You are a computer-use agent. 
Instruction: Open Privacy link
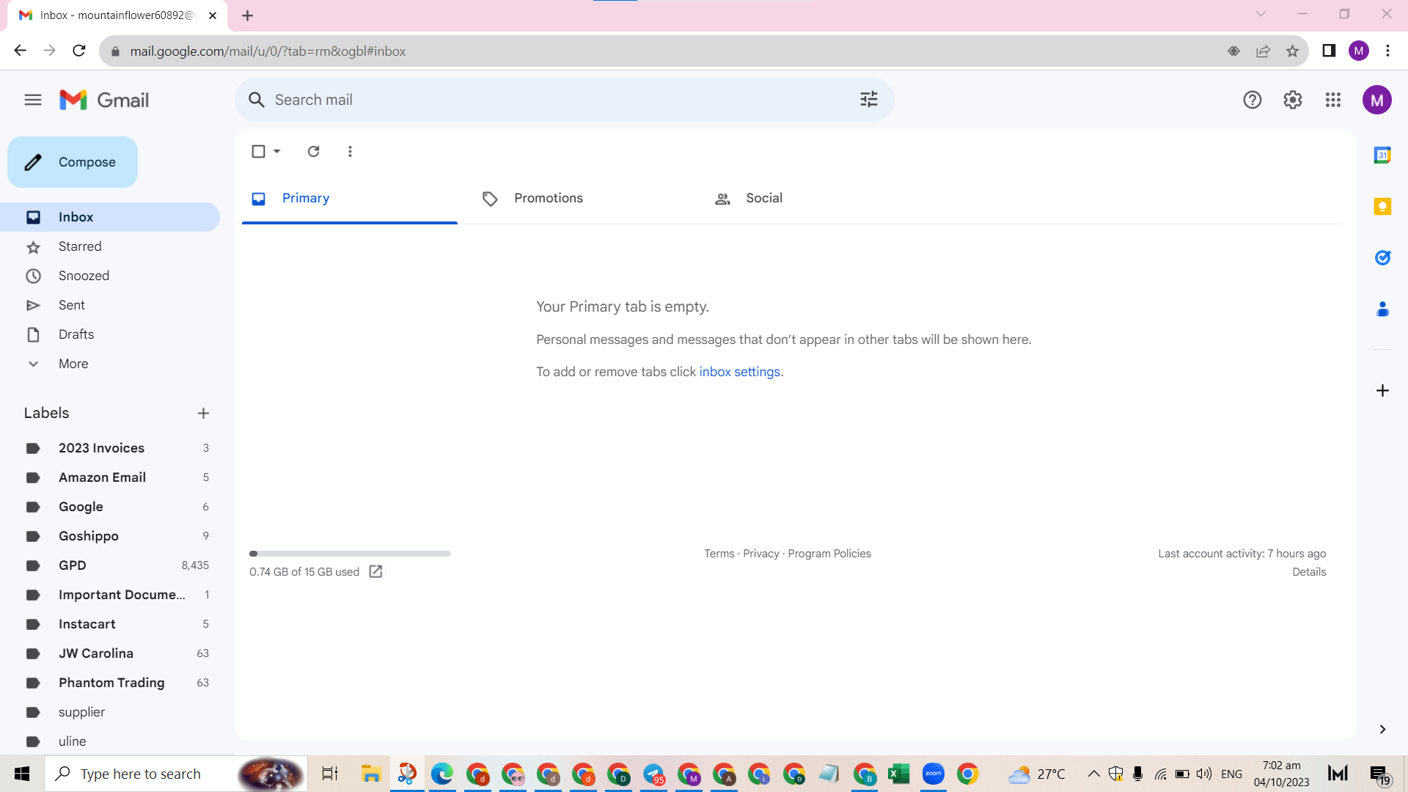coord(760,554)
